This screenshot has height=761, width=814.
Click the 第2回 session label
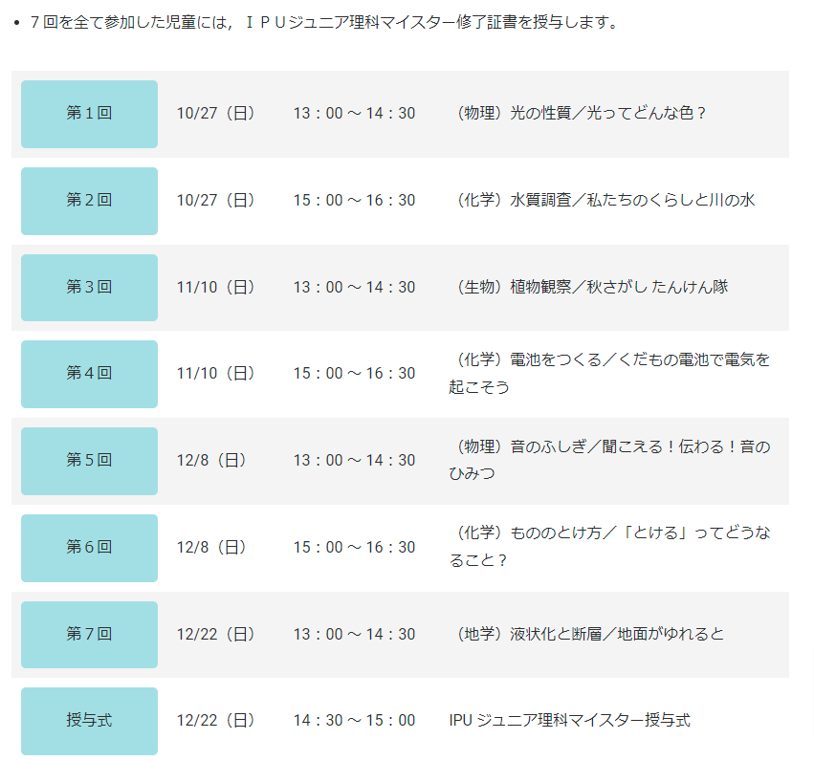[x=89, y=201]
